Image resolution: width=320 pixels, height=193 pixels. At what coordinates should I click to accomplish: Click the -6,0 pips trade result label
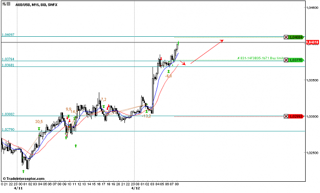(x=168, y=76)
